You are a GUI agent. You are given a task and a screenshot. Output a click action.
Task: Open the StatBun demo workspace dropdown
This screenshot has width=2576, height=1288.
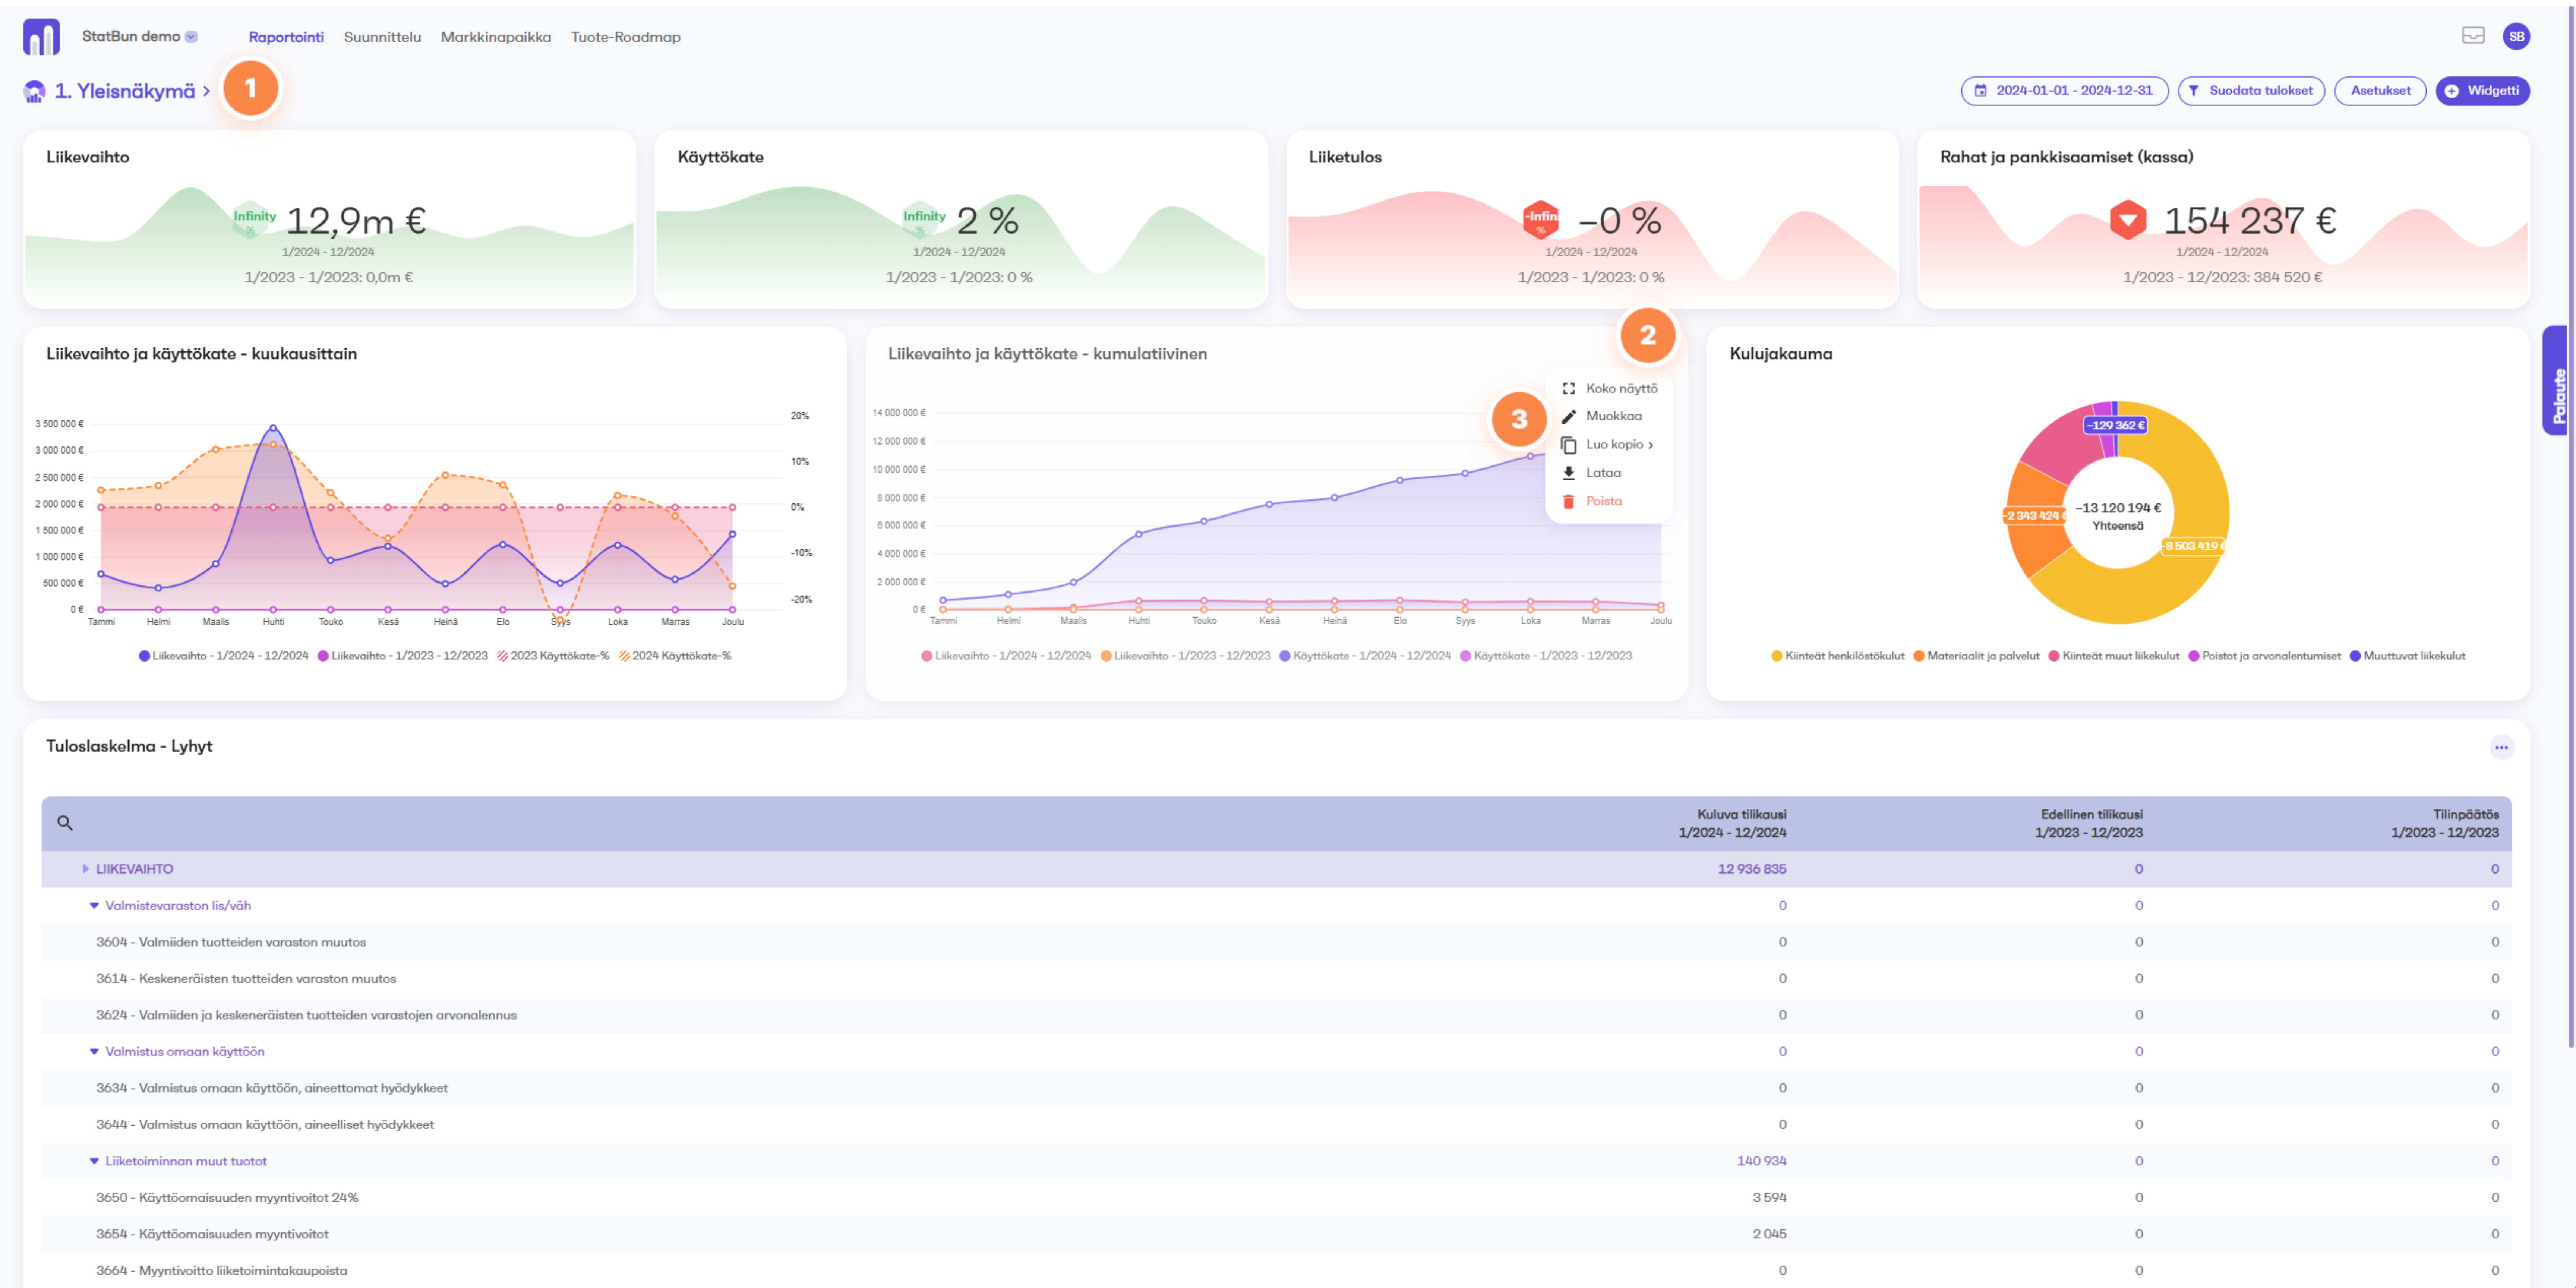coord(191,37)
